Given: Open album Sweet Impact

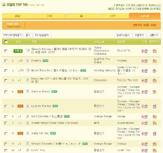Looking at the screenshot, I should point(126,123).
